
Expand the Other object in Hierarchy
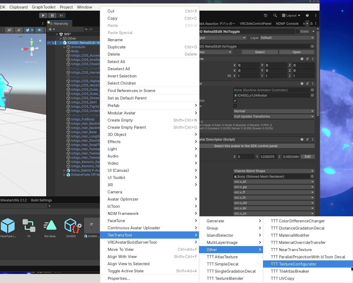pyautogui.click(x=61, y=39)
